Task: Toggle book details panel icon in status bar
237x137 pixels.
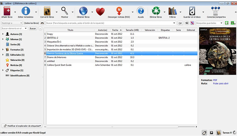Action: (218, 133)
